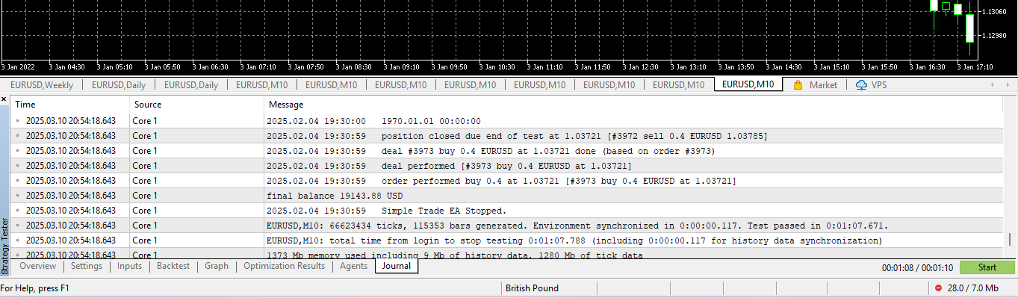Image resolution: width=1018 pixels, height=298 pixels.
Task: Switch to the Settings tab
Action: (x=87, y=266)
